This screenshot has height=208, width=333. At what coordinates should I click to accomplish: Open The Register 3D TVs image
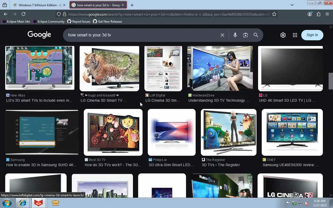[x=229, y=132]
